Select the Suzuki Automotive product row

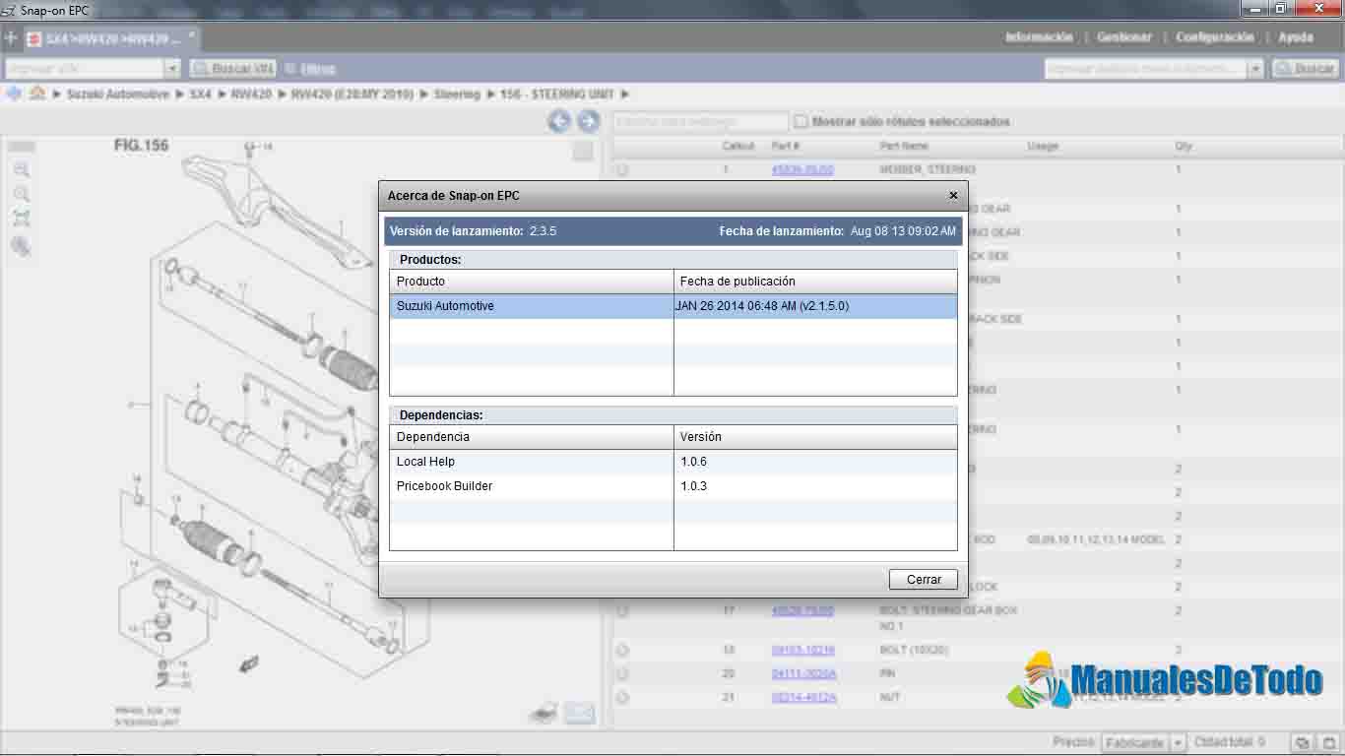(673, 306)
